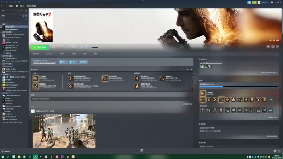Open the shared gameplay screenshot thumbnail
The height and width of the screenshot is (159, 283).
point(64,131)
